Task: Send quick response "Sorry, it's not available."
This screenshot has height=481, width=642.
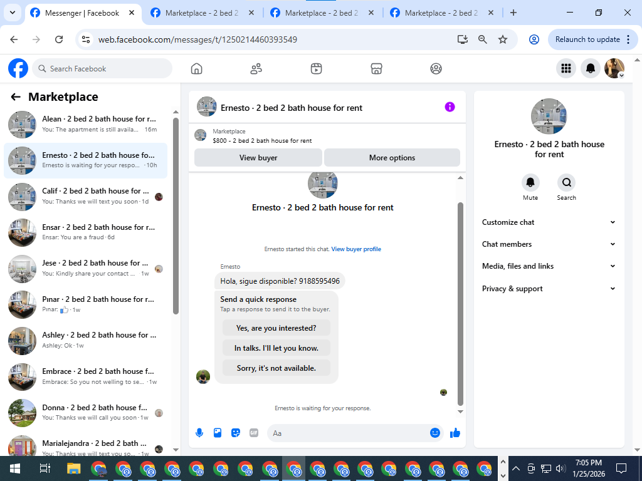Action: tap(276, 368)
